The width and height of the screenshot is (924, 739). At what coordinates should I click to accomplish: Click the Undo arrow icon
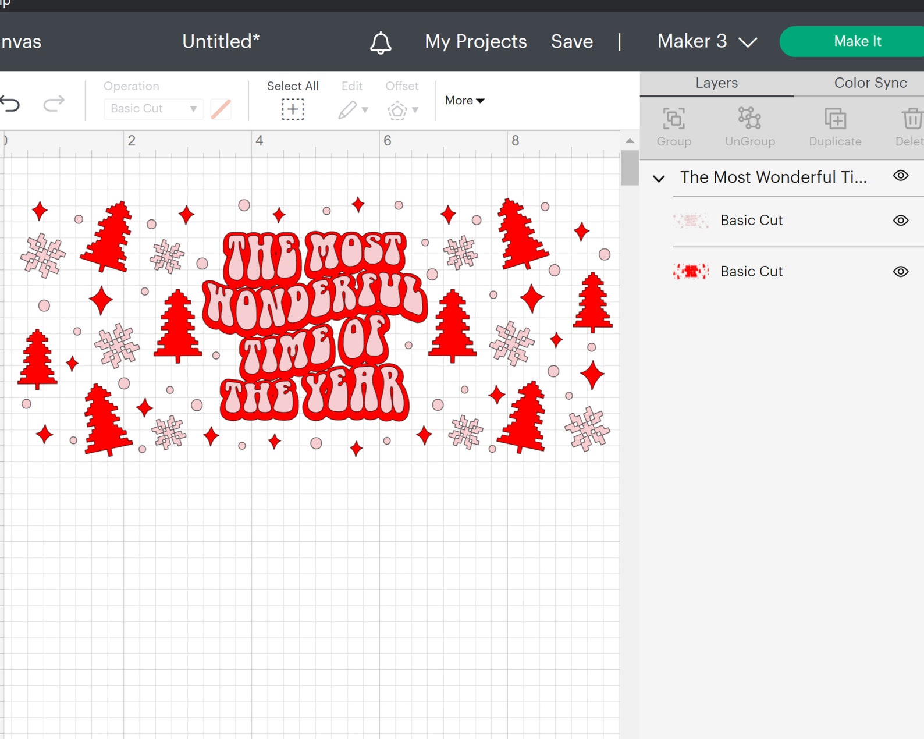10,104
